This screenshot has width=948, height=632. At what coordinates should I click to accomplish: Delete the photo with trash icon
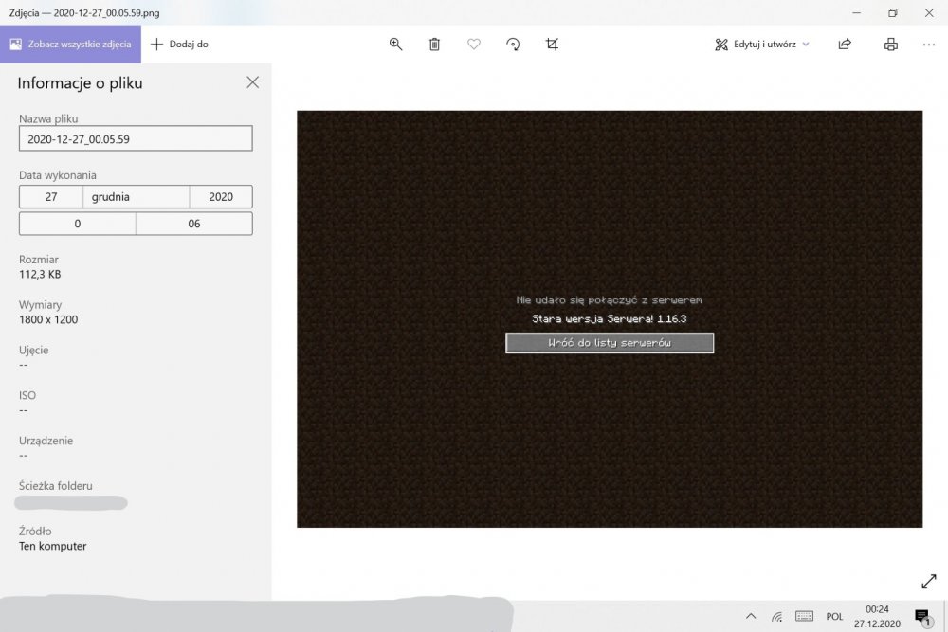pyautogui.click(x=434, y=45)
